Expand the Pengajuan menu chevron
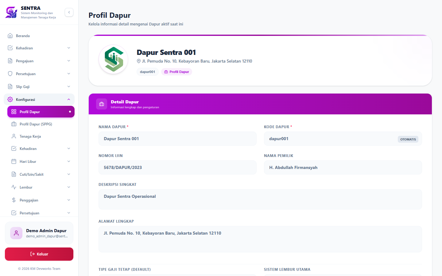This screenshot has width=442, height=276. (x=69, y=61)
